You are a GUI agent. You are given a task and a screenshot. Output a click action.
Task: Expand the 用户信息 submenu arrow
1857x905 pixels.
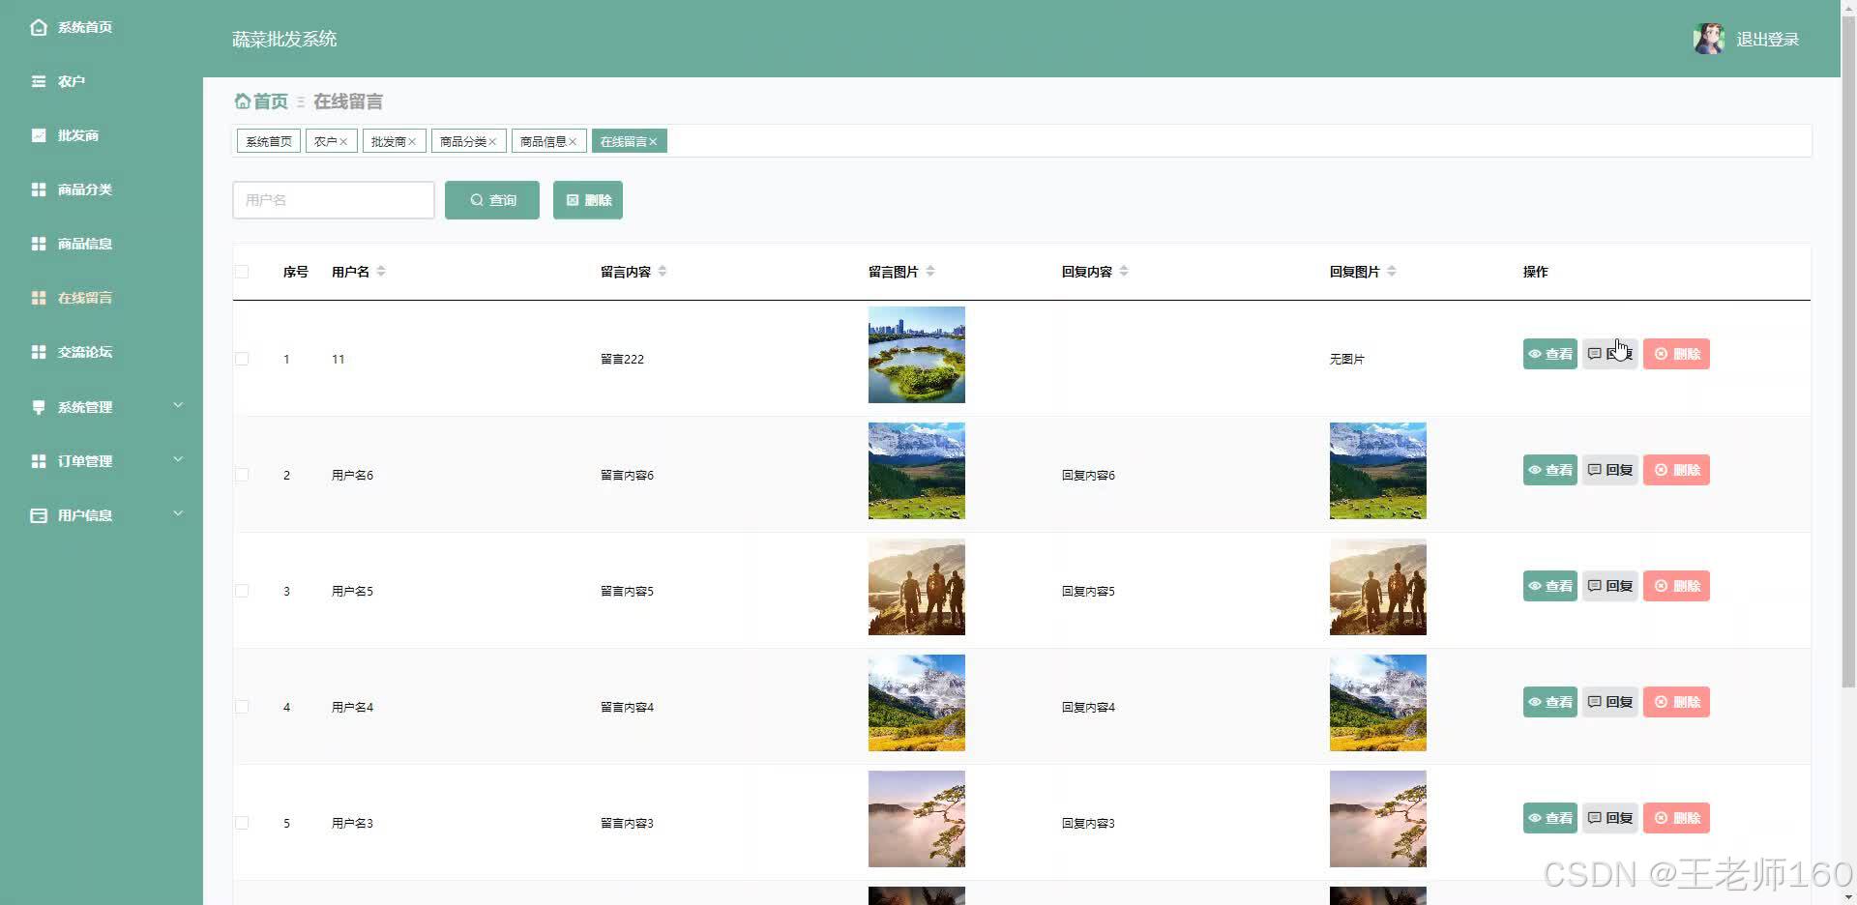coord(178,513)
